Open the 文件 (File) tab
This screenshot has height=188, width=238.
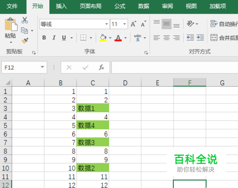(x=12, y=6)
